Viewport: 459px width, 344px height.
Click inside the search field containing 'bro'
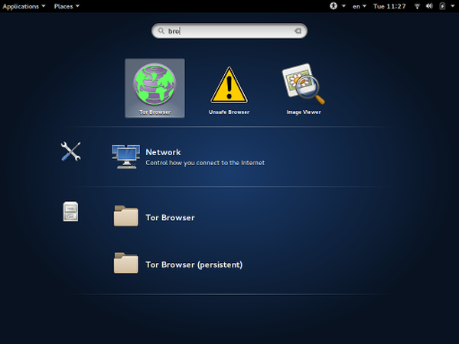tap(229, 31)
